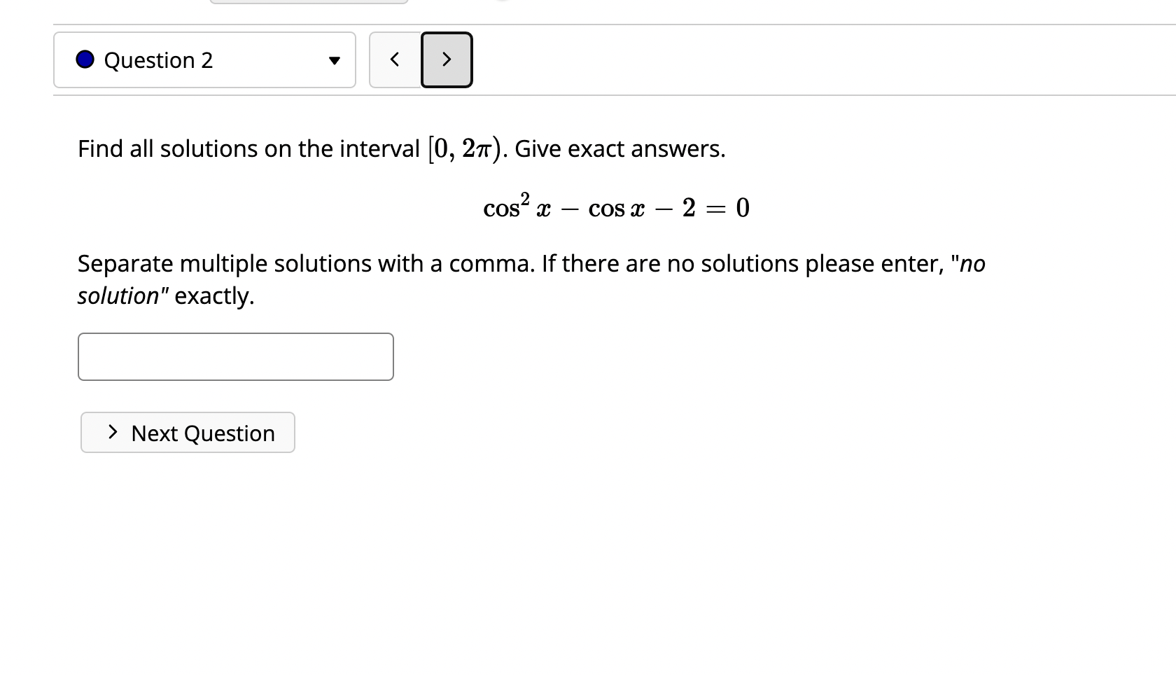This screenshot has width=1176, height=675.
Task: Click the answer input field for solutions
Action: coord(235,356)
